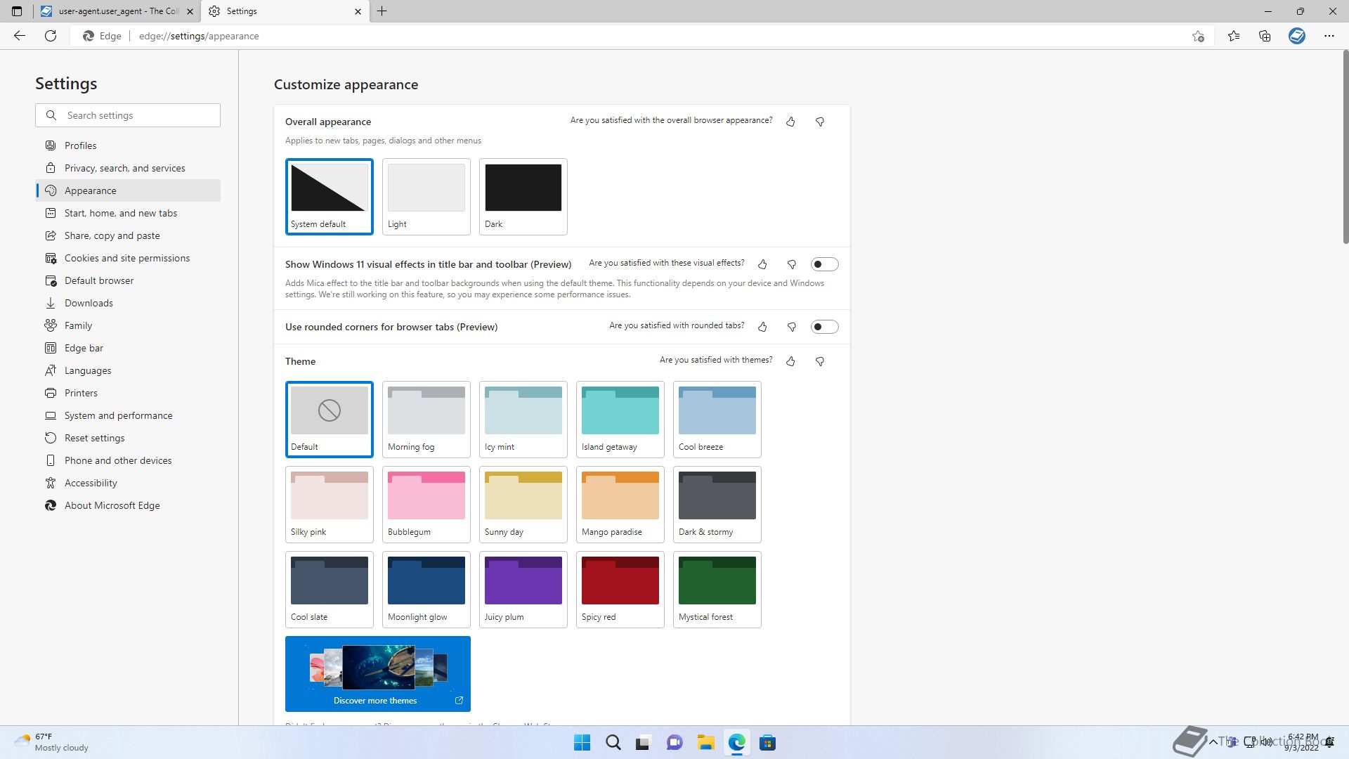The image size is (1349, 759).
Task: Open the Collections toolbar icon
Action: click(1265, 36)
